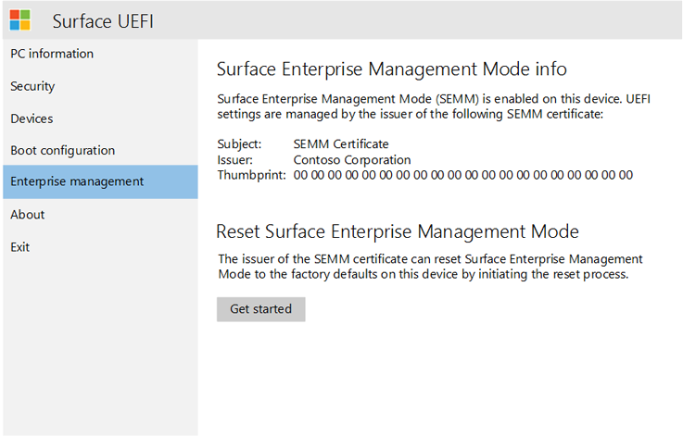Image resolution: width=683 pixels, height=436 pixels.
Task: Click the Thumbprint field label
Action: (x=251, y=175)
